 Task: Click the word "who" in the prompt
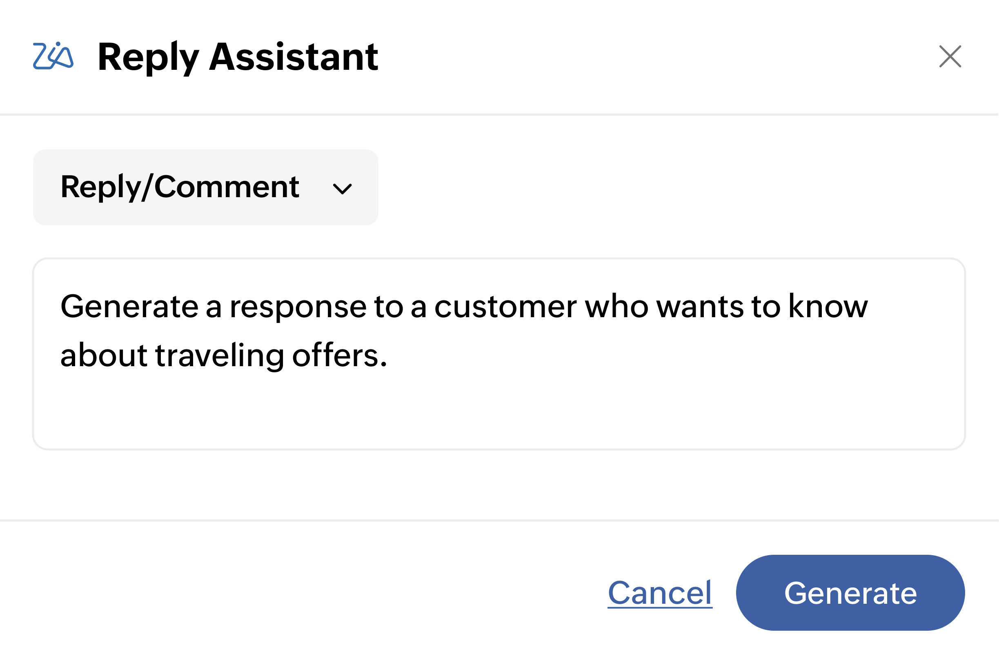616,307
